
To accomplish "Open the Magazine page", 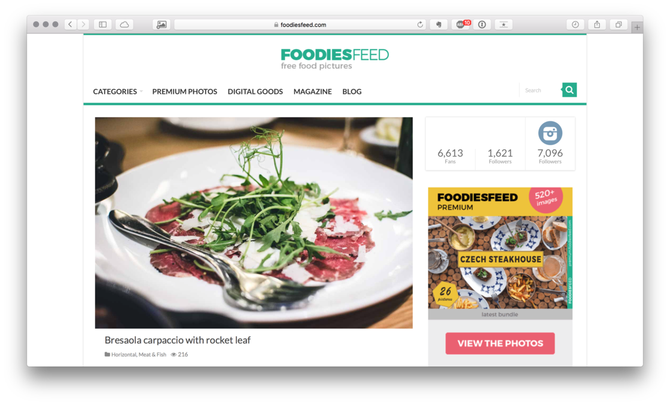I will click(x=312, y=91).
